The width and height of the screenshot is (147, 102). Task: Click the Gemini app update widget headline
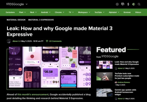(x=125, y=92)
